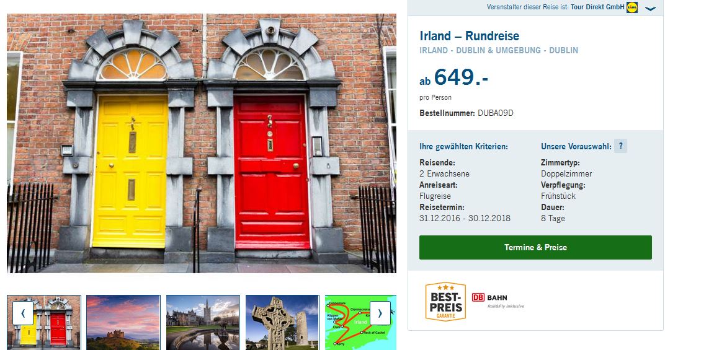Open the Best-Preis Garantie badge
The width and height of the screenshot is (714, 350).
point(445,301)
